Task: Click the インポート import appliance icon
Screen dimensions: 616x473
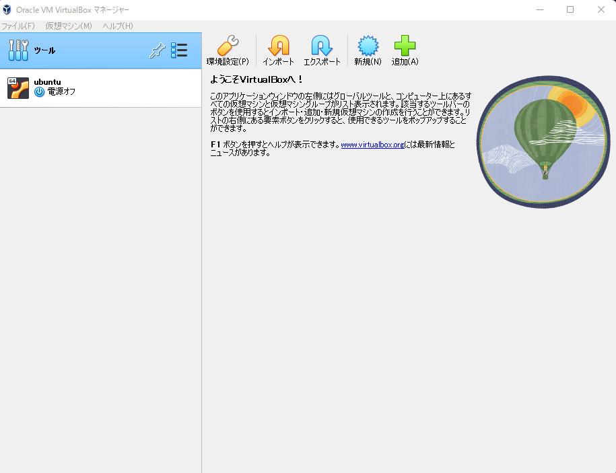Action: [x=279, y=46]
